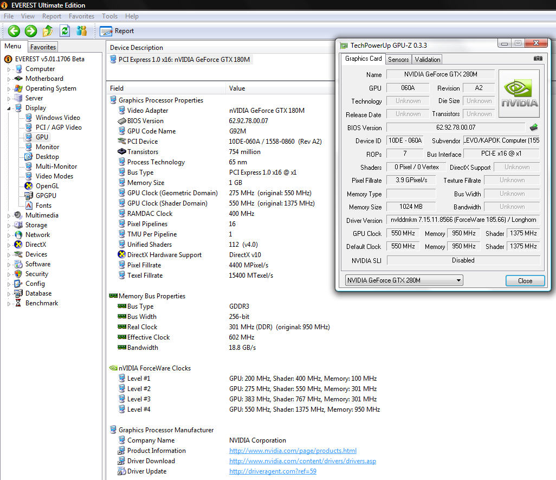Select PCI / AGP Video item
Screen dimensions: 556x480
pos(59,127)
